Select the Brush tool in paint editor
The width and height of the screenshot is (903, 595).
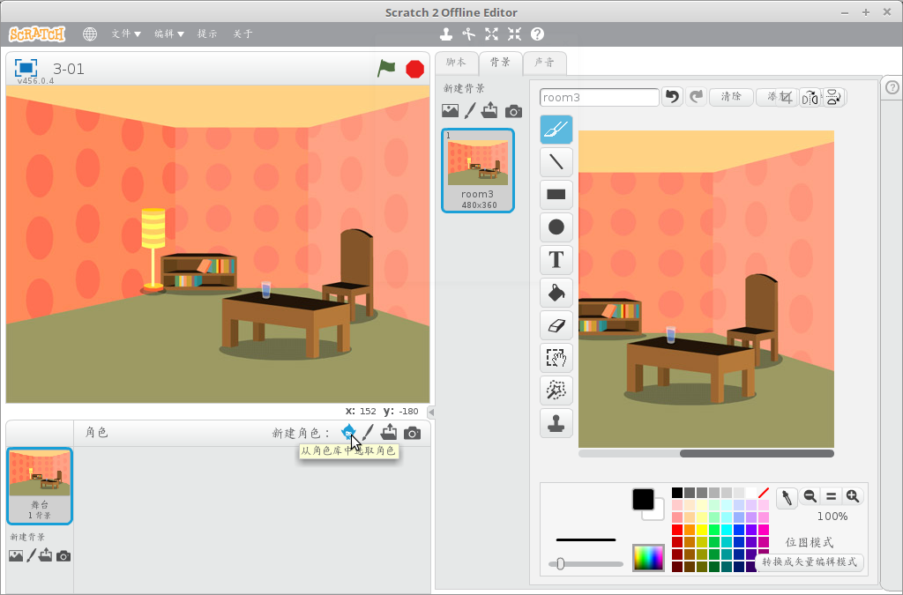pyautogui.click(x=556, y=130)
